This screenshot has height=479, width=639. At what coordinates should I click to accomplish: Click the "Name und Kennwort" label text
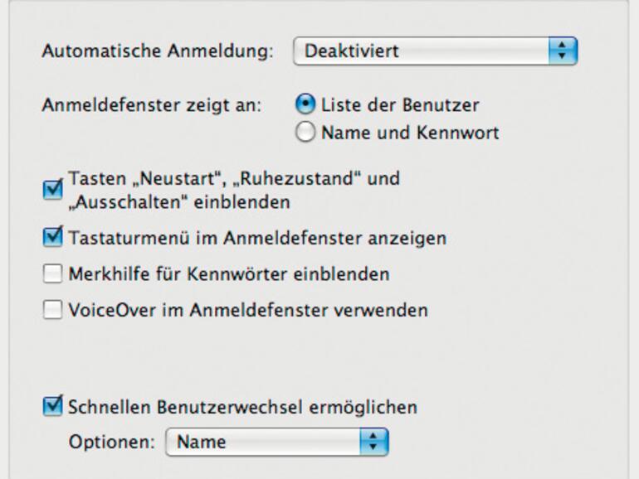pos(410,133)
